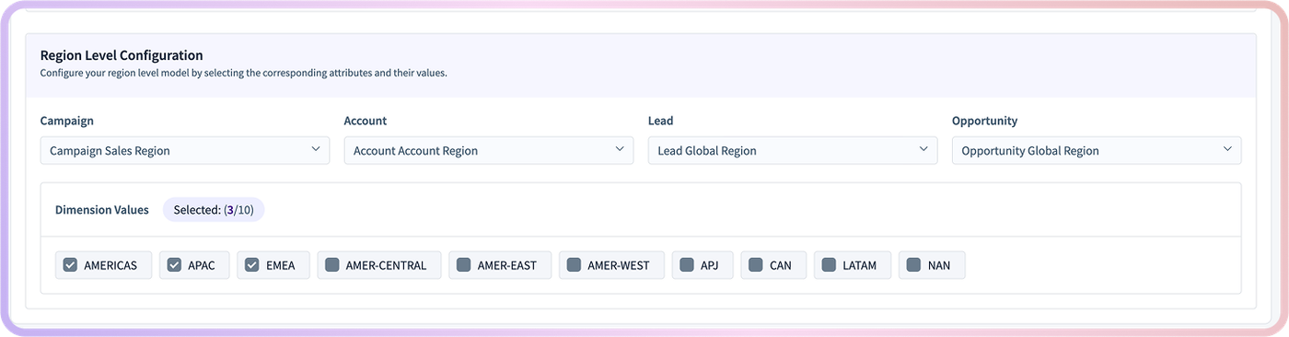The height and width of the screenshot is (337, 1289).
Task: Click the Campaign dropdown chevron arrow
Action: [x=316, y=149]
